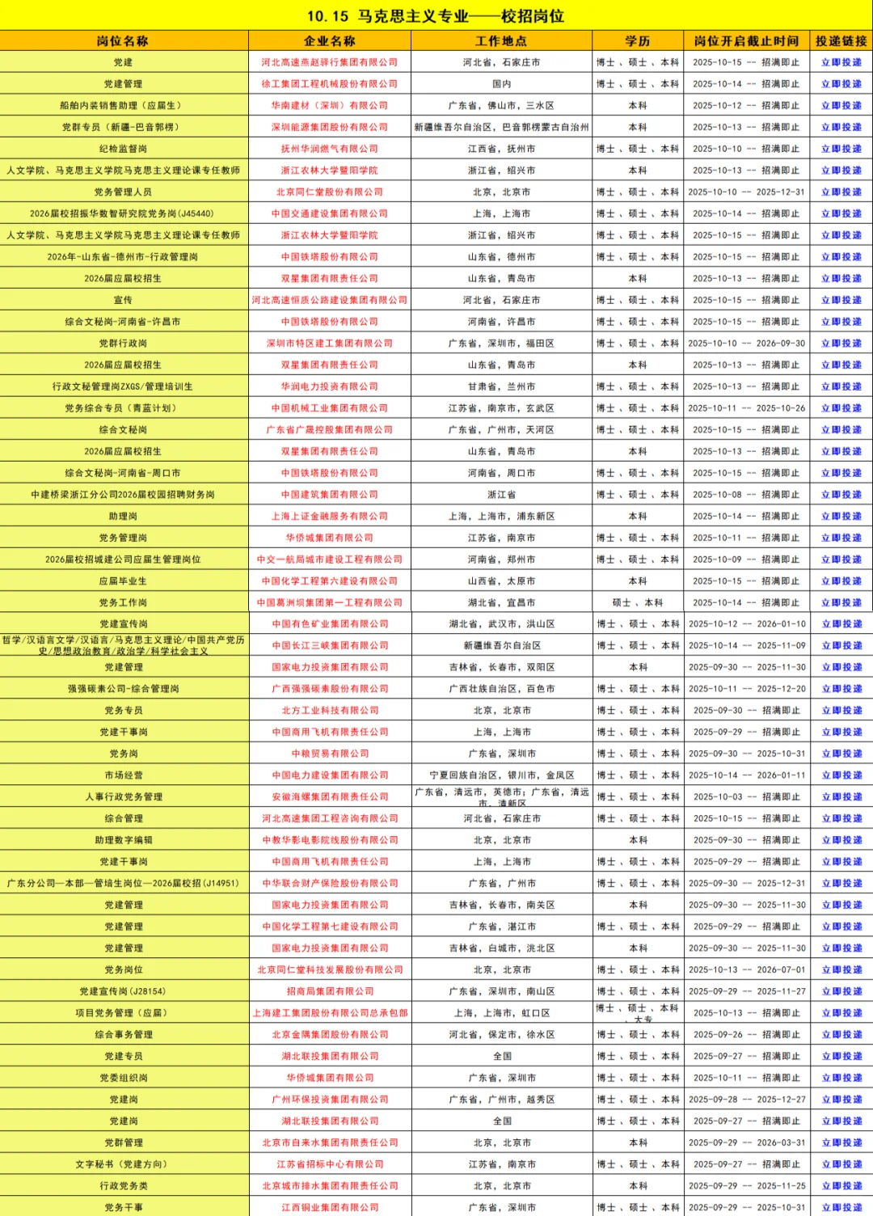The width and height of the screenshot is (873, 1216).
Task: Click 立即投递 for 中国机械工业集团 row
Action: click(841, 408)
